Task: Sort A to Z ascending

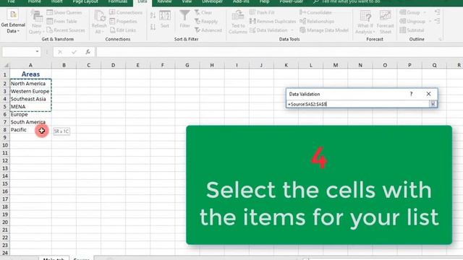Action: click(x=153, y=16)
